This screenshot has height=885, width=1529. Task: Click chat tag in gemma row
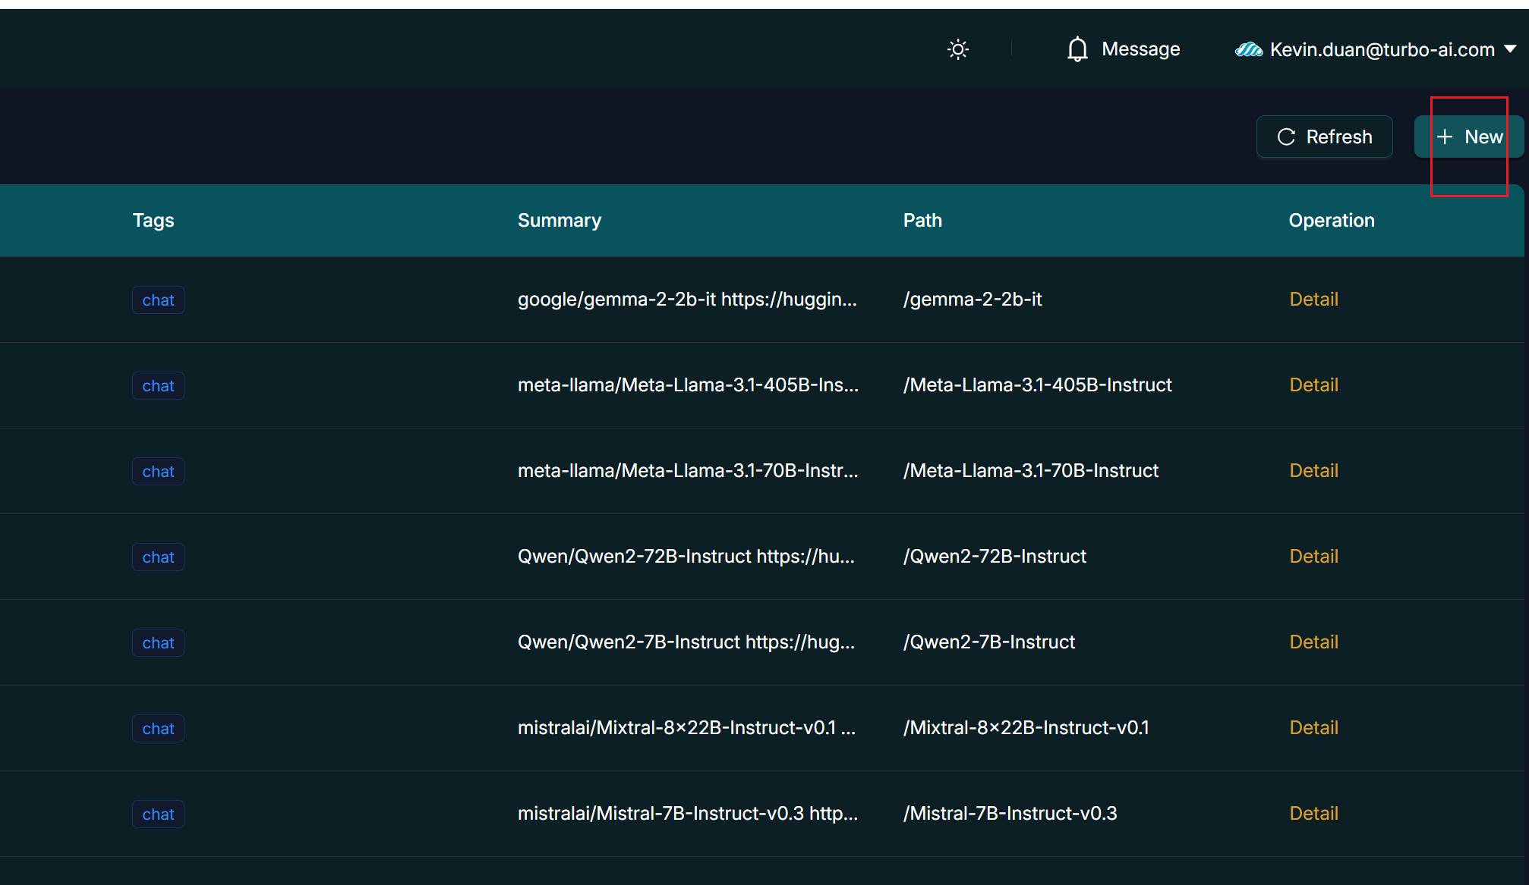(x=158, y=300)
